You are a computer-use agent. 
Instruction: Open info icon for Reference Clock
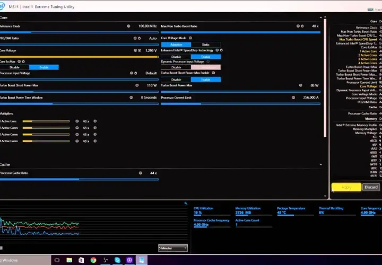click(x=128, y=26)
